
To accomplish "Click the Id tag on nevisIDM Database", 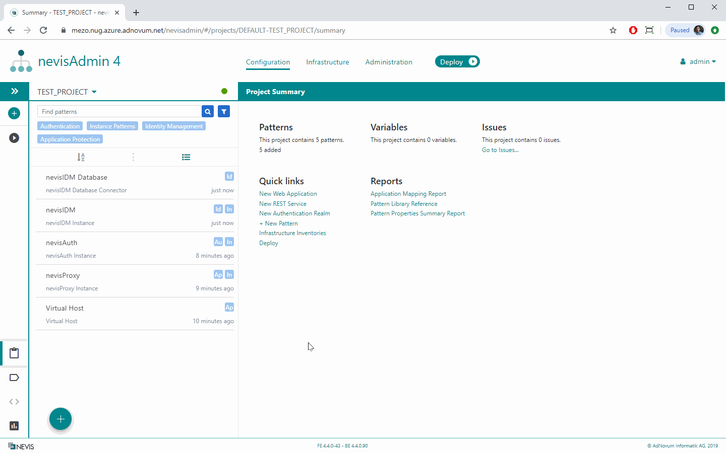I will pyautogui.click(x=229, y=176).
